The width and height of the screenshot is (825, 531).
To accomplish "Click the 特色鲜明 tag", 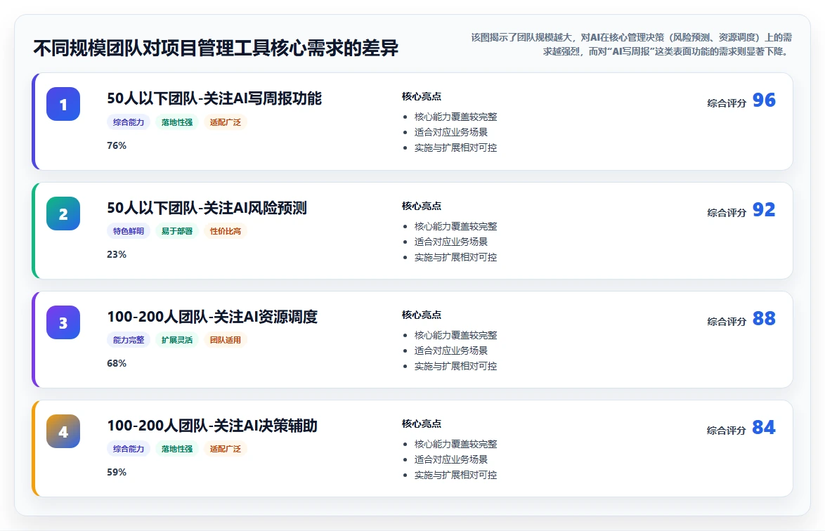I will pyautogui.click(x=129, y=231).
